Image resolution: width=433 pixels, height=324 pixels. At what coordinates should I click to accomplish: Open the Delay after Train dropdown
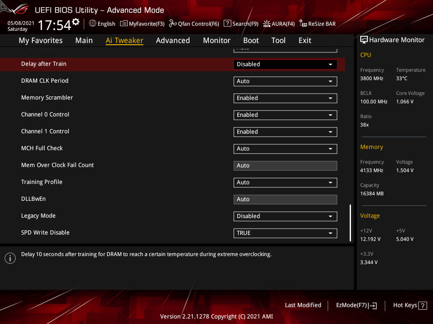285,65
